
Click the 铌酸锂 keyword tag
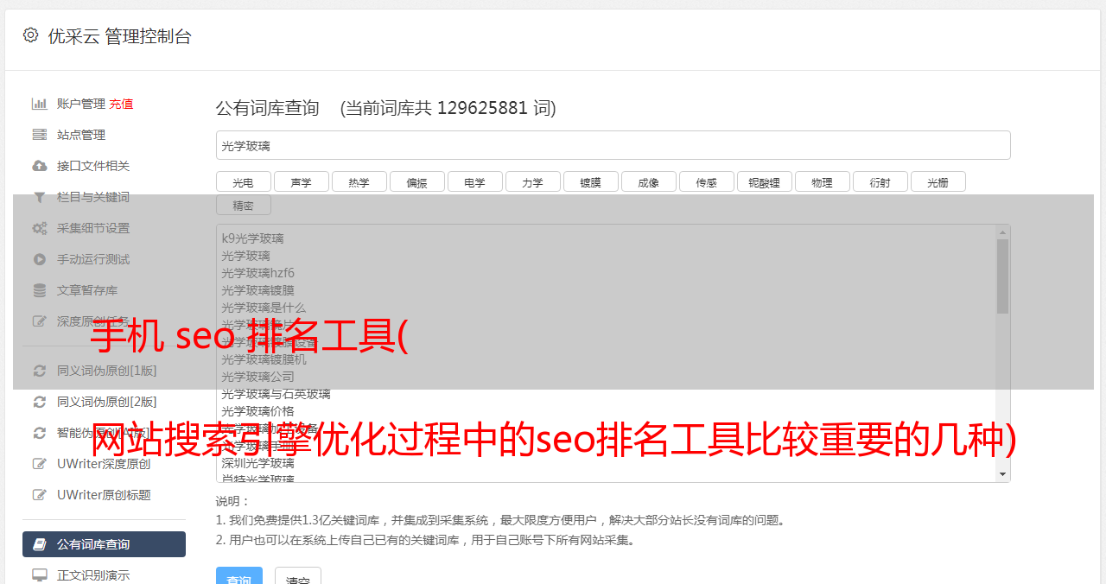[x=764, y=182]
